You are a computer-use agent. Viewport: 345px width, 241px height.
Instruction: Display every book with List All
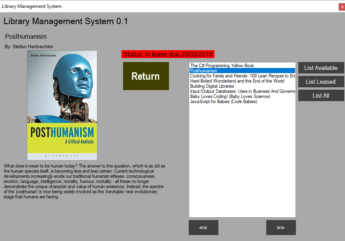click(321, 96)
